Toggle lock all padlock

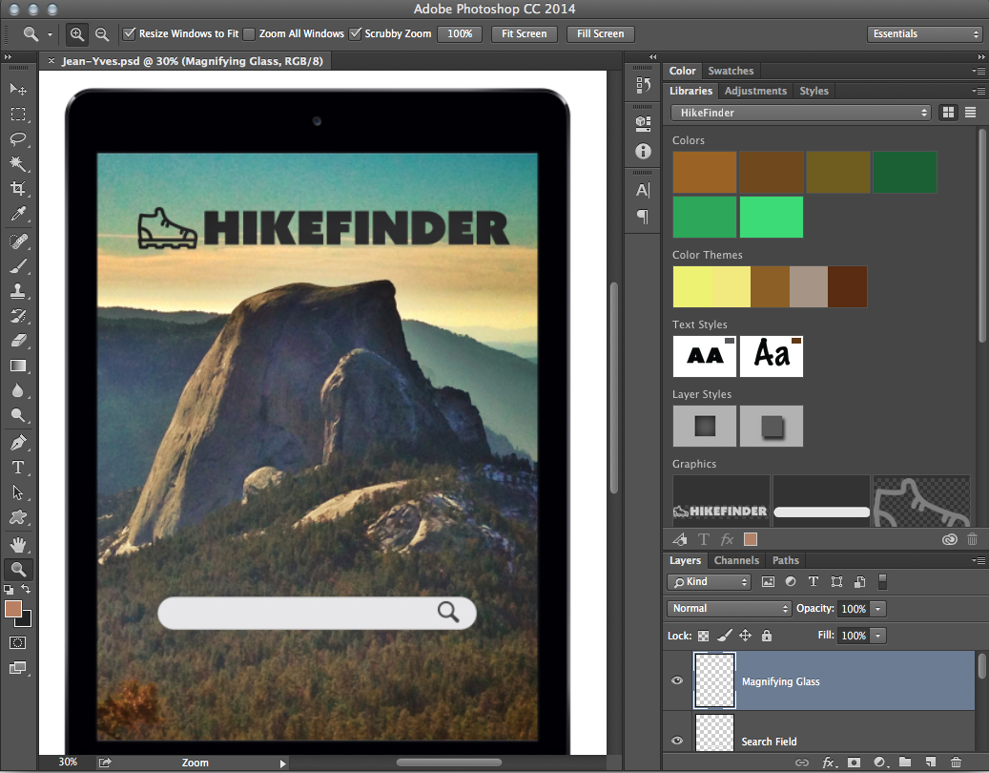[767, 636]
